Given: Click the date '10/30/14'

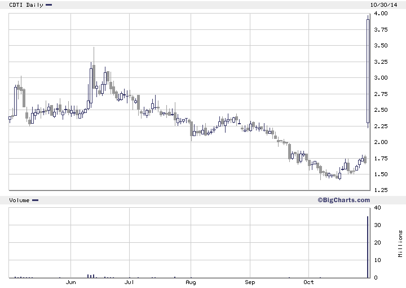Looking at the screenshot, I should pos(383,5).
